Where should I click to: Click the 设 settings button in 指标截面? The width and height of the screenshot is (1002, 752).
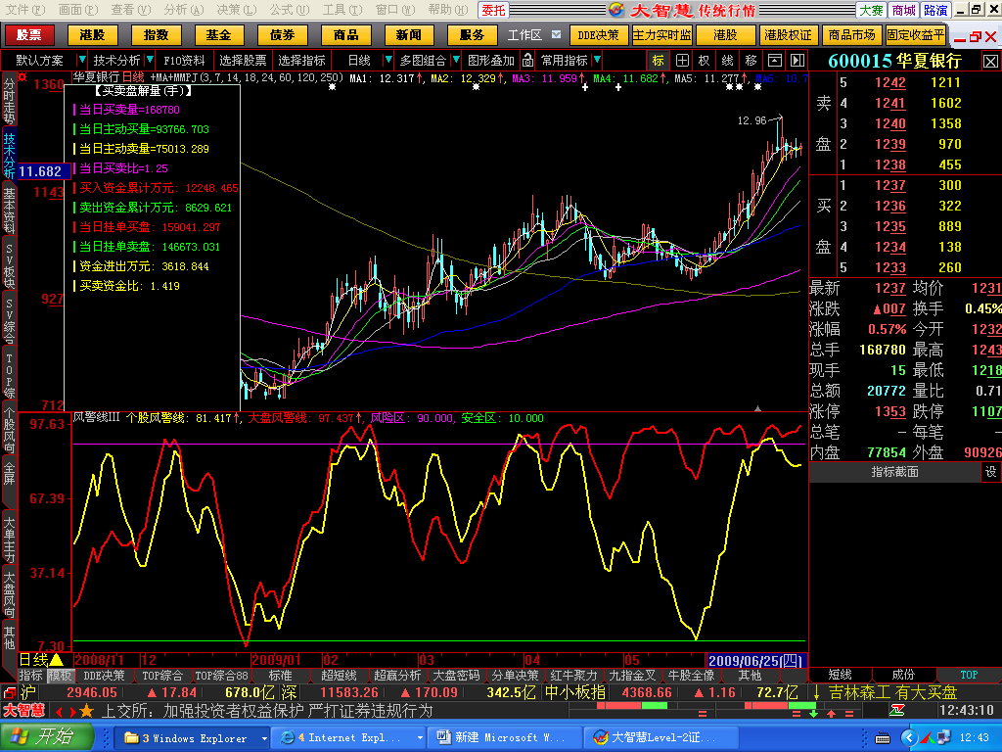990,472
